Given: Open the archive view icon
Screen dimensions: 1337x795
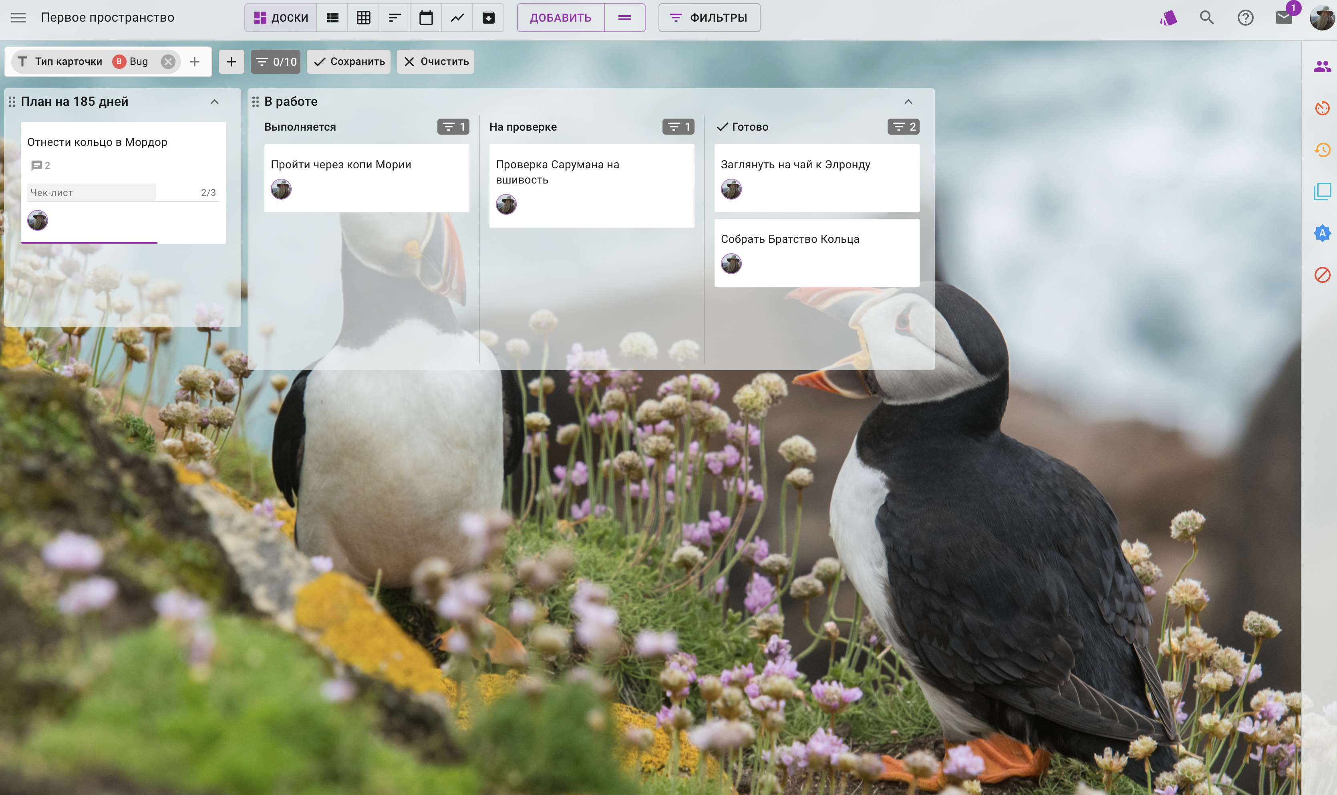Looking at the screenshot, I should click(x=488, y=18).
